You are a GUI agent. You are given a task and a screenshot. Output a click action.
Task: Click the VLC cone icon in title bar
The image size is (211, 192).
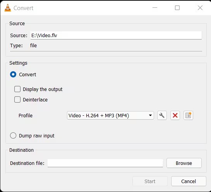click(x=8, y=8)
